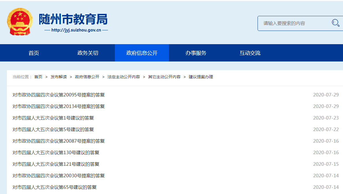The width and height of the screenshot is (343, 194).
Task: Open reply to proposal No. 20095
Action: [59, 95]
